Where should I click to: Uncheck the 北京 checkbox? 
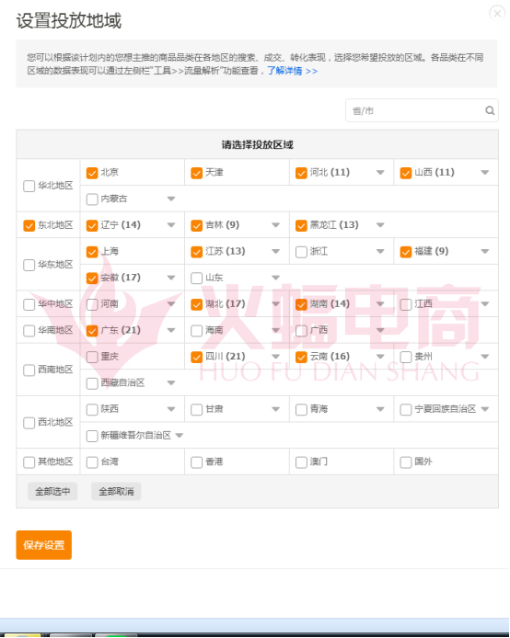click(92, 173)
